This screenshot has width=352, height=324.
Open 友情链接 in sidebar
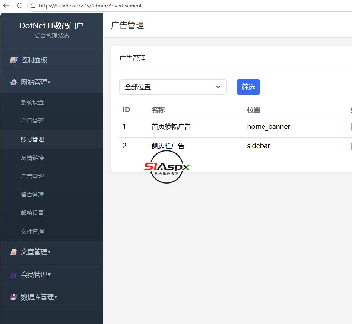[32, 158]
